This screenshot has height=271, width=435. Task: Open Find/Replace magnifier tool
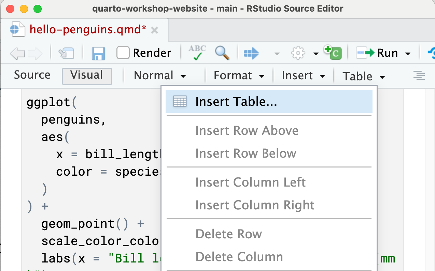point(222,53)
